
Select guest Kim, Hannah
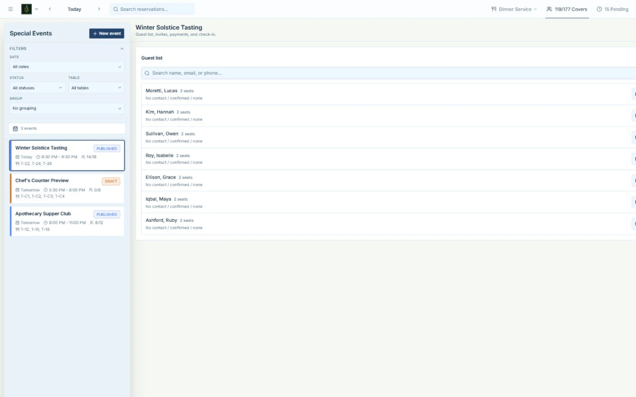pos(388,116)
